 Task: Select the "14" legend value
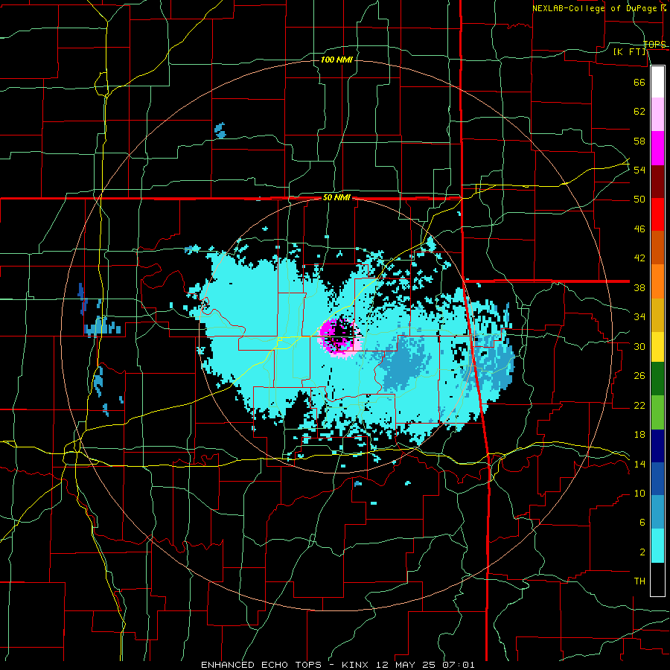639,464
